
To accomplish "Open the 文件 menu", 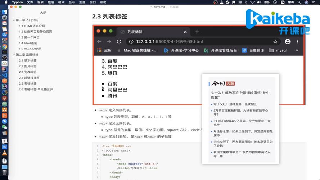I will click(x=30, y=2).
